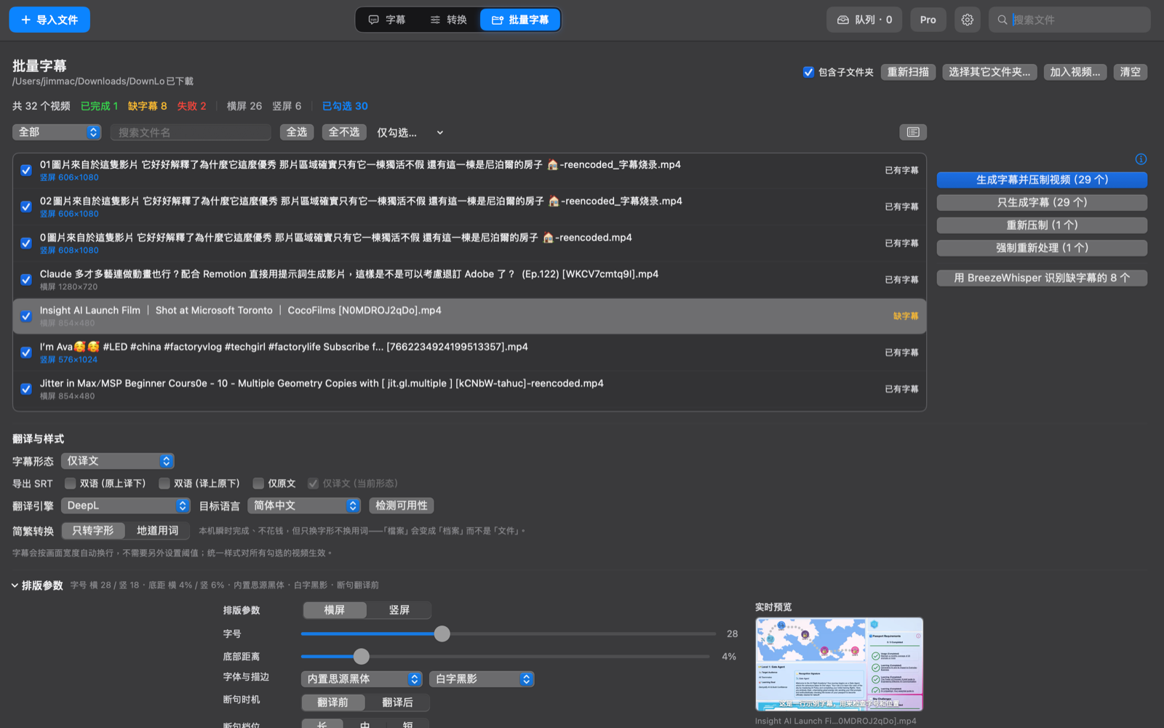Enable 仅原文 SRT export checkbox
Viewport: 1164px width, 728px height.
pos(258,483)
